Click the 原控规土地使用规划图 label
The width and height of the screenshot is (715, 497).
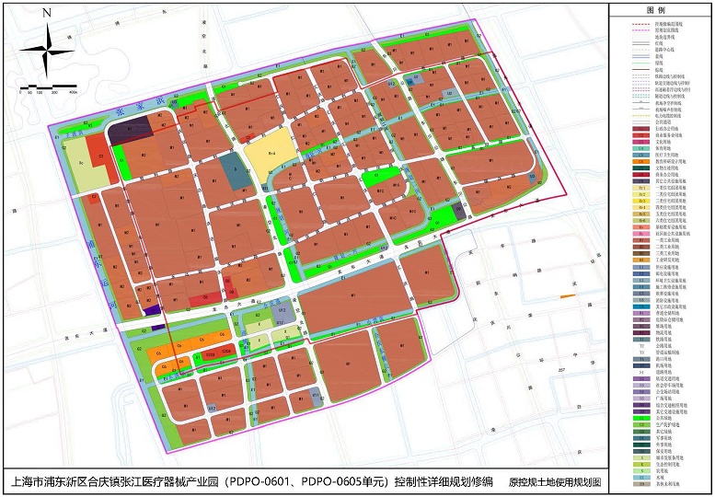(x=555, y=482)
